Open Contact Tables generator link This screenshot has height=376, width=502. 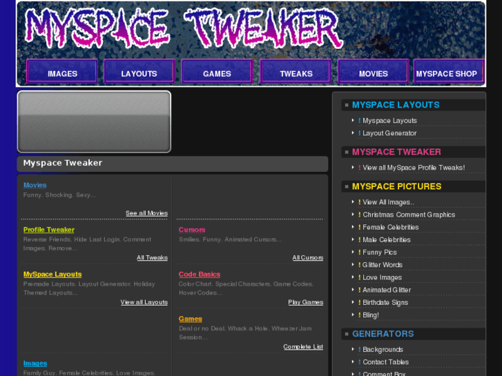[x=385, y=362]
